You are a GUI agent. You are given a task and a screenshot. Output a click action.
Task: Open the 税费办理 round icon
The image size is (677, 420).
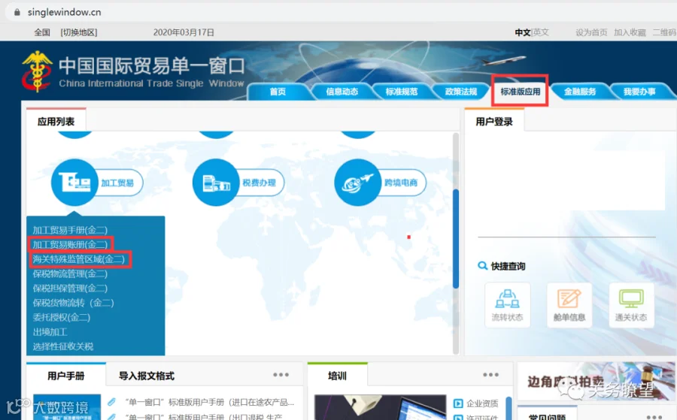(x=216, y=183)
